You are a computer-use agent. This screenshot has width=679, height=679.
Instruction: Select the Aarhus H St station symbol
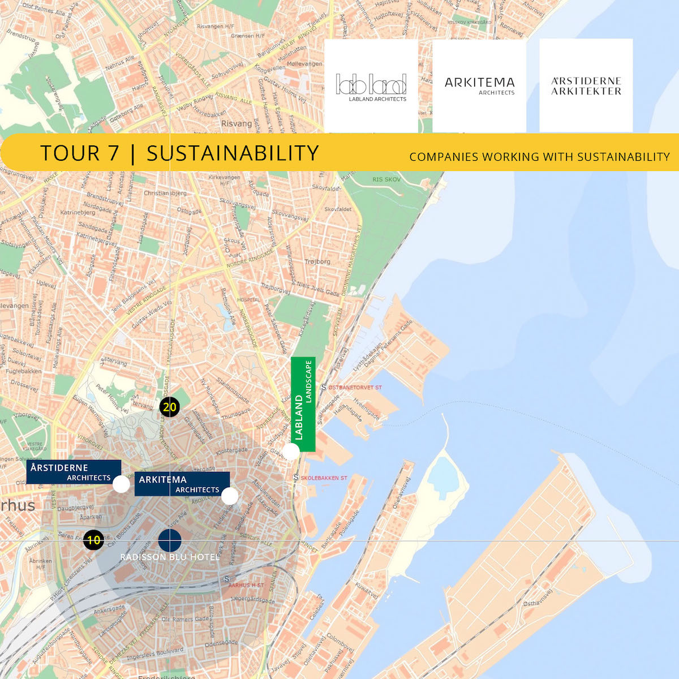(226, 579)
